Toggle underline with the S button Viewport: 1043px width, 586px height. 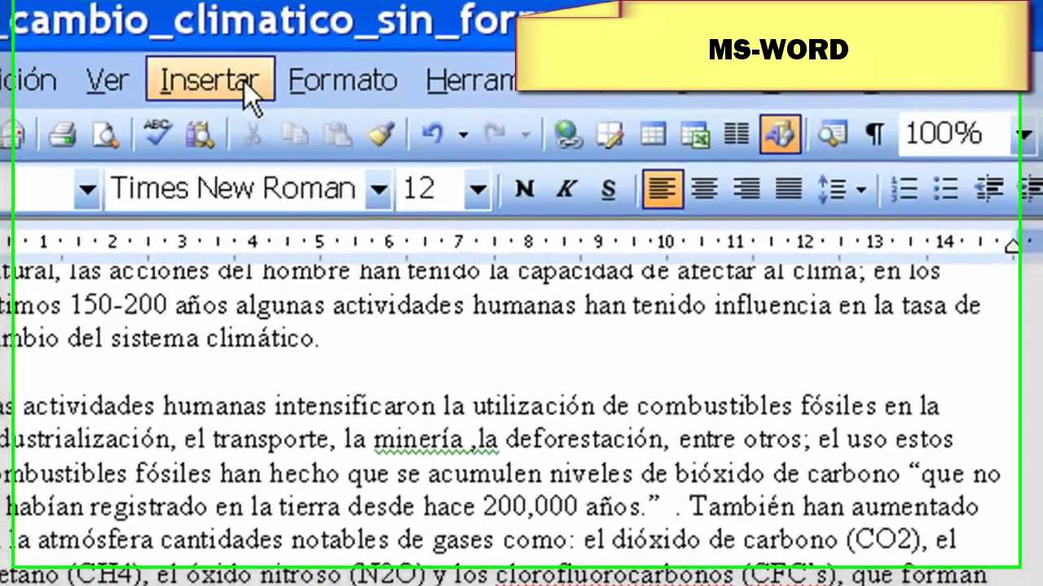click(609, 190)
